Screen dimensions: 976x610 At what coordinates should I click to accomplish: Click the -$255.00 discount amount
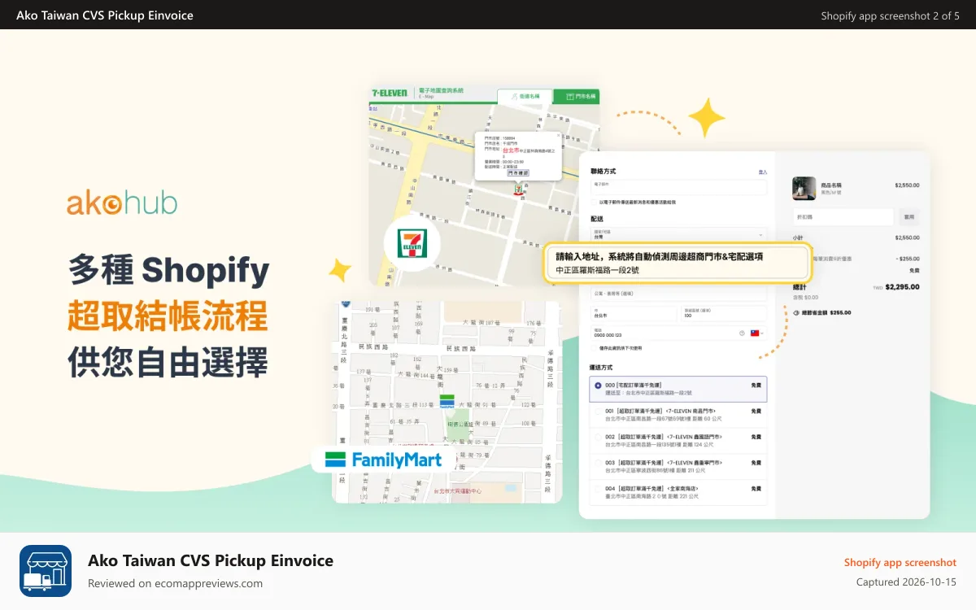(908, 259)
